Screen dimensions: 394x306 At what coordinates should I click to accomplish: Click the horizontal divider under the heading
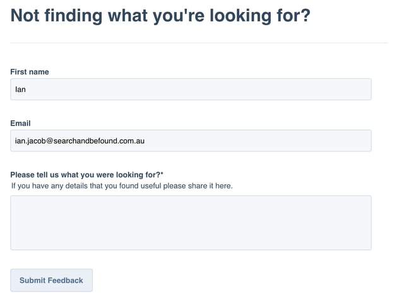199,43
